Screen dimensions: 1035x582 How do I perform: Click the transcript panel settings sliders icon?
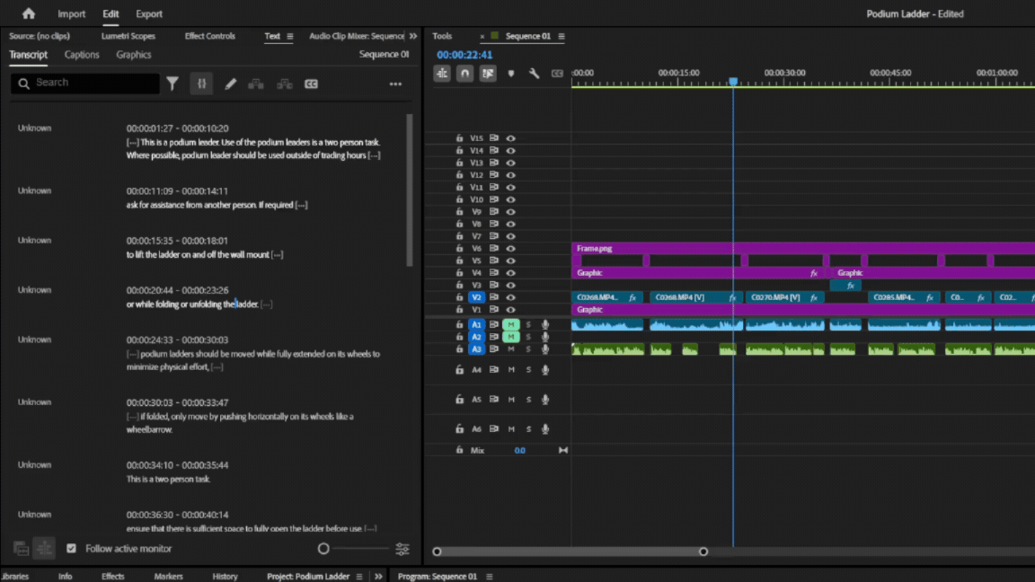tap(402, 549)
